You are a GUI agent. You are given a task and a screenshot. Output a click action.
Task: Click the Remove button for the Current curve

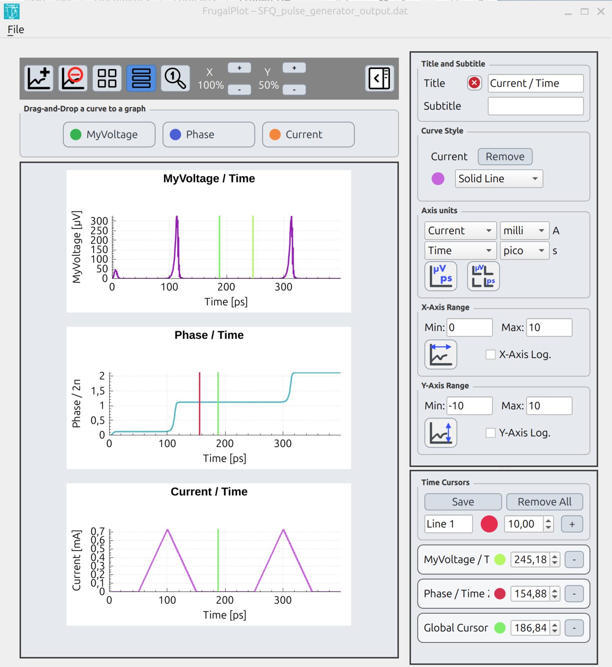pyautogui.click(x=505, y=157)
